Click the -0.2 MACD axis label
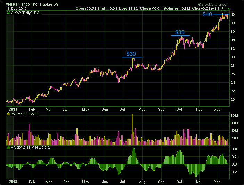244x185 pixels. click(x=234, y=172)
